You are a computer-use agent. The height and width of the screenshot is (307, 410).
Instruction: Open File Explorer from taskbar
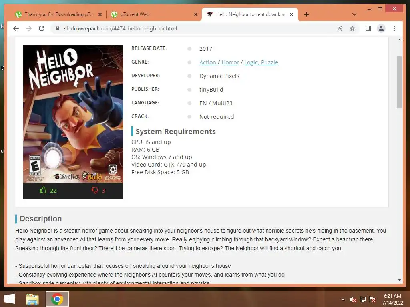[32, 299]
